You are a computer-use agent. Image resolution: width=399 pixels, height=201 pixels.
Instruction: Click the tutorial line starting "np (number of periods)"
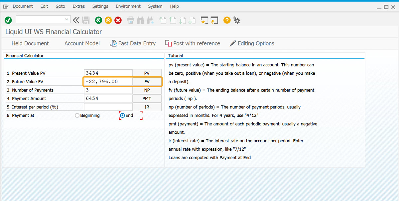pyautogui.click(x=234, y=107)
